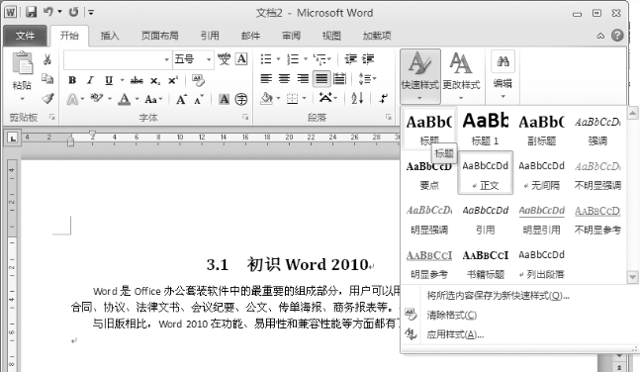640x372 pixels.
Task: Toggle Underline formatting
Action: [109, 80]
